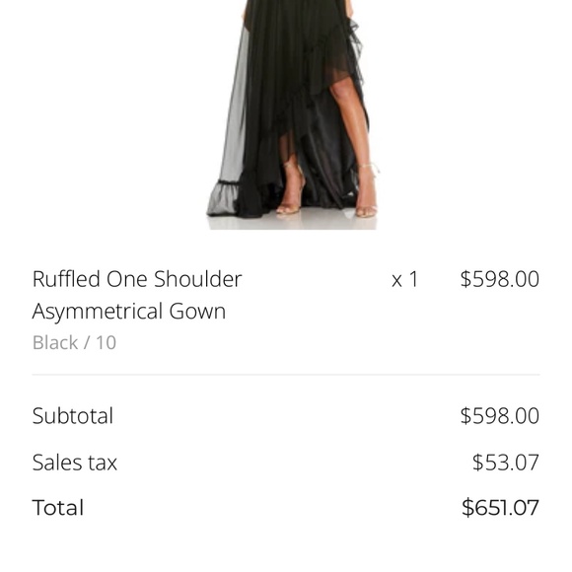Select the $53.07 sales tax amount

coord(506,463)
